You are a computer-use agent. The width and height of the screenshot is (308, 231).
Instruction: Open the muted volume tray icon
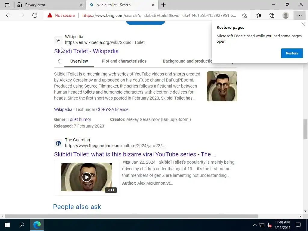[269, 225]
